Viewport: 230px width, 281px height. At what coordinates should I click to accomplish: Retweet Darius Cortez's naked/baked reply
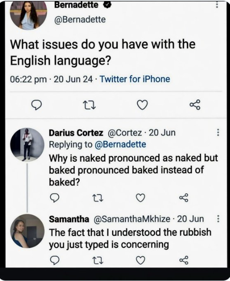pos(98,198)
